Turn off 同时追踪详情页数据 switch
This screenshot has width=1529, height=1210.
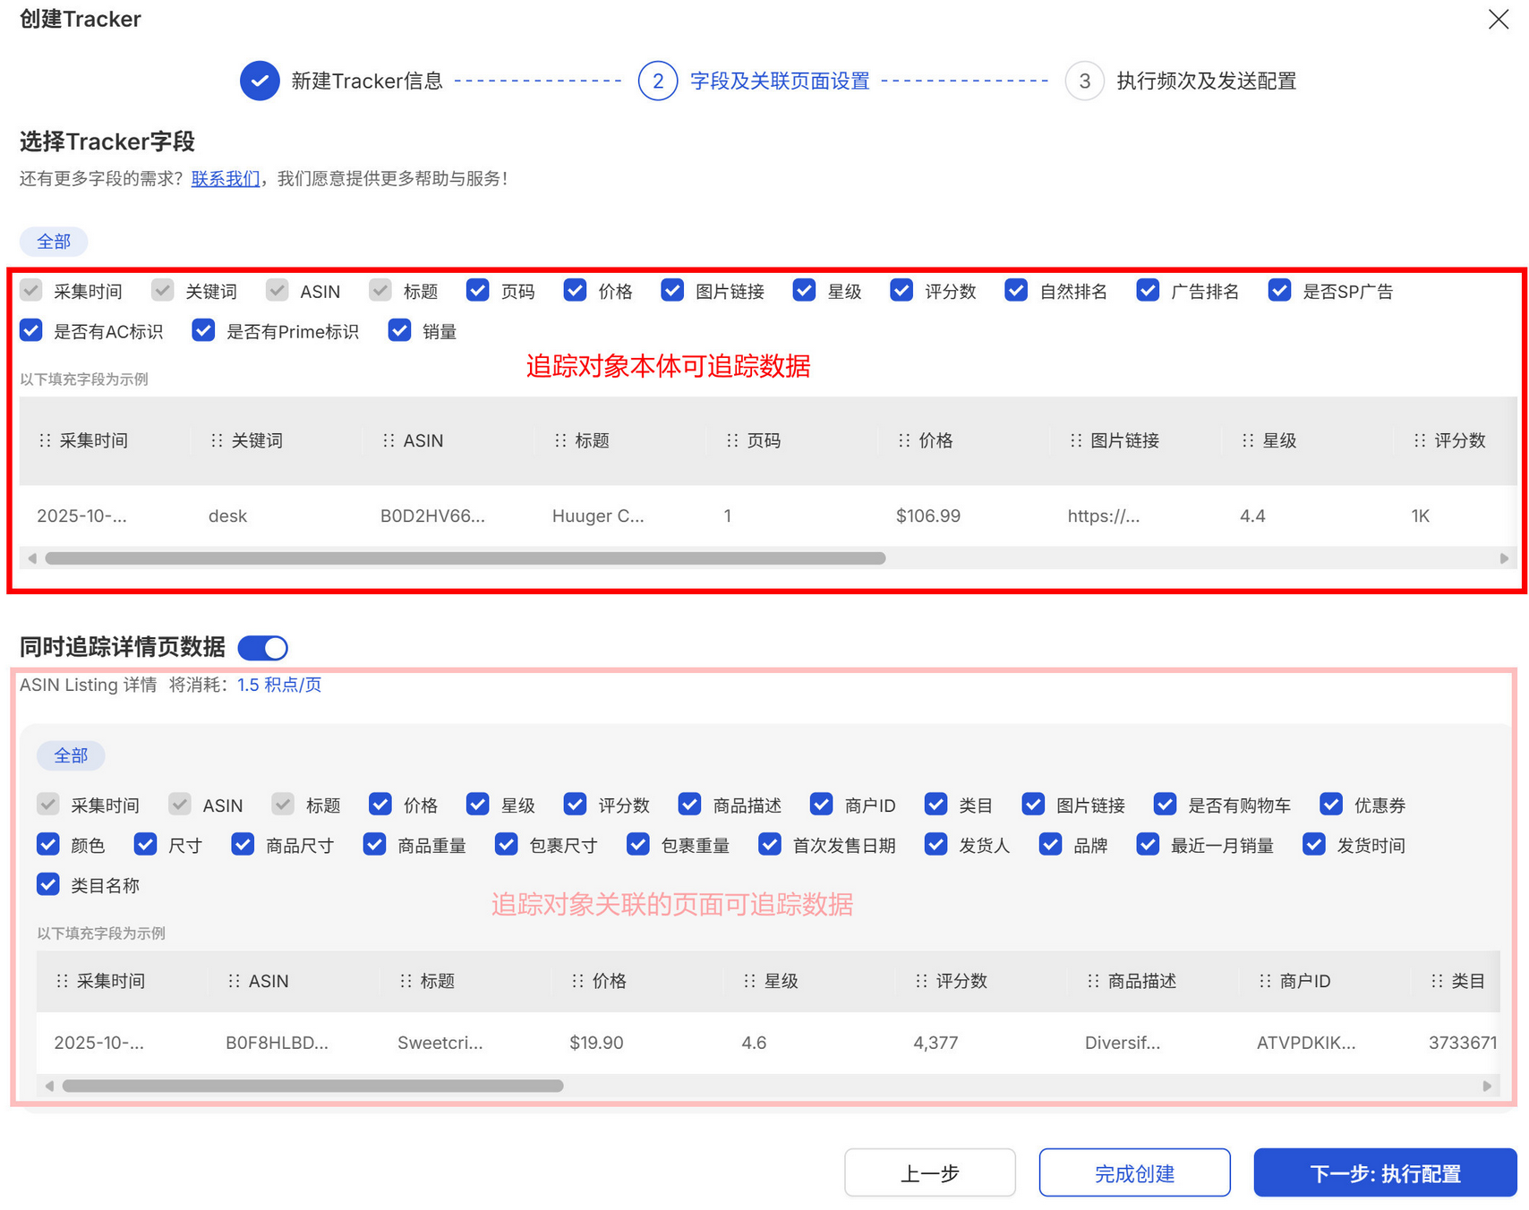click(x=263, y=647)
